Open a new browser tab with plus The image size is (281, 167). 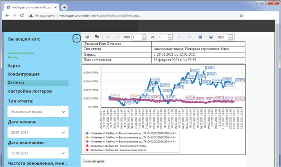[x=64, y=7]
